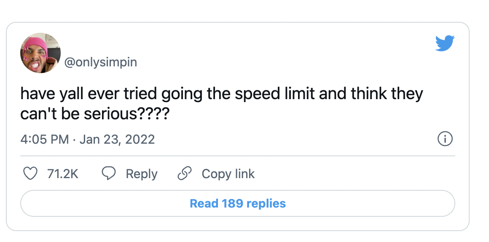Click the Reply text label
Screen dimensions: 489x242
[x=142, y=174]
